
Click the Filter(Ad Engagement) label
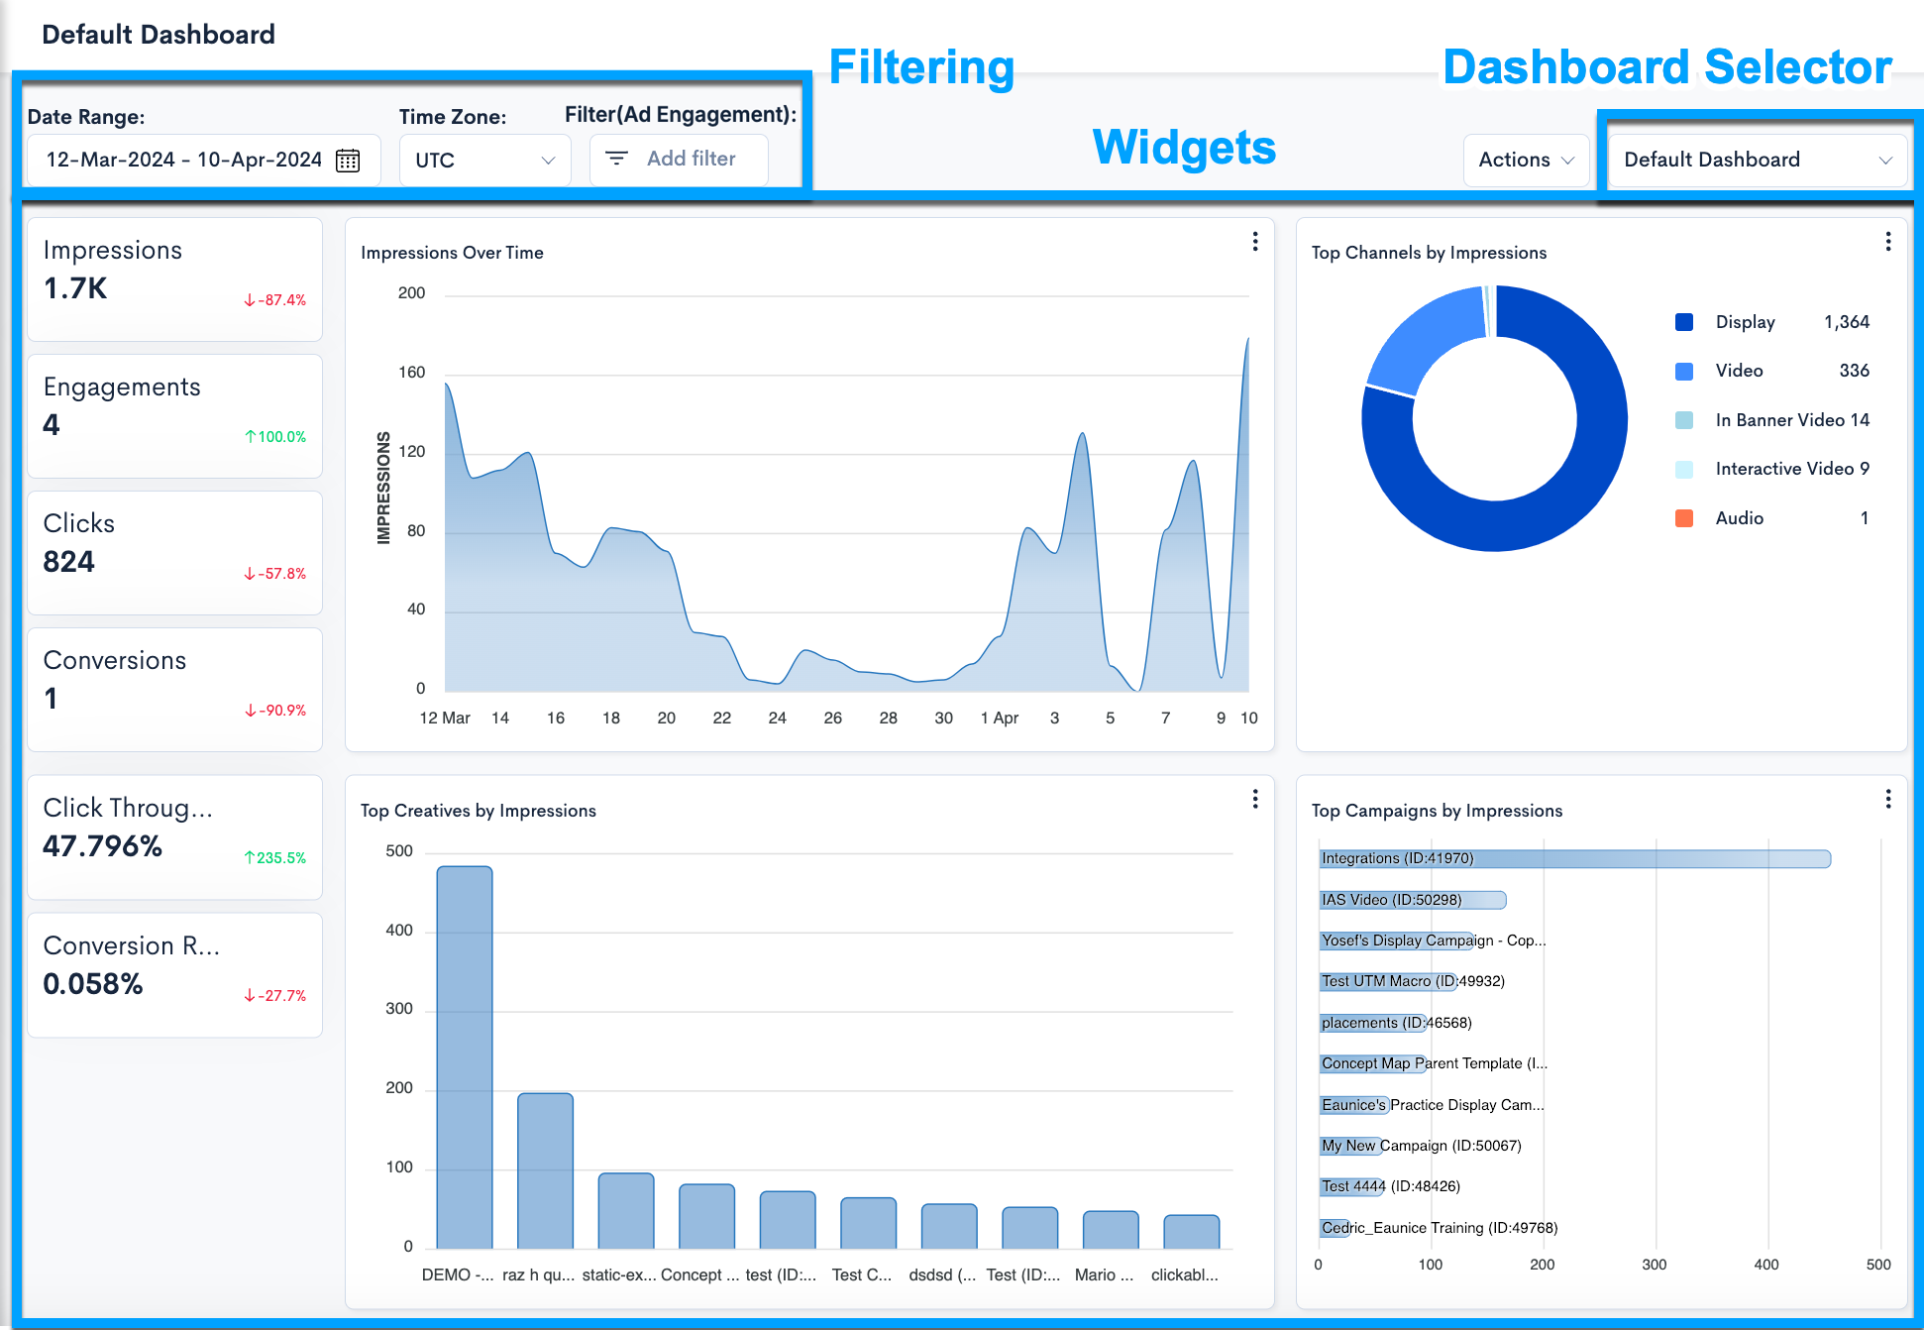pyautogui.click(x=681, y=115)
